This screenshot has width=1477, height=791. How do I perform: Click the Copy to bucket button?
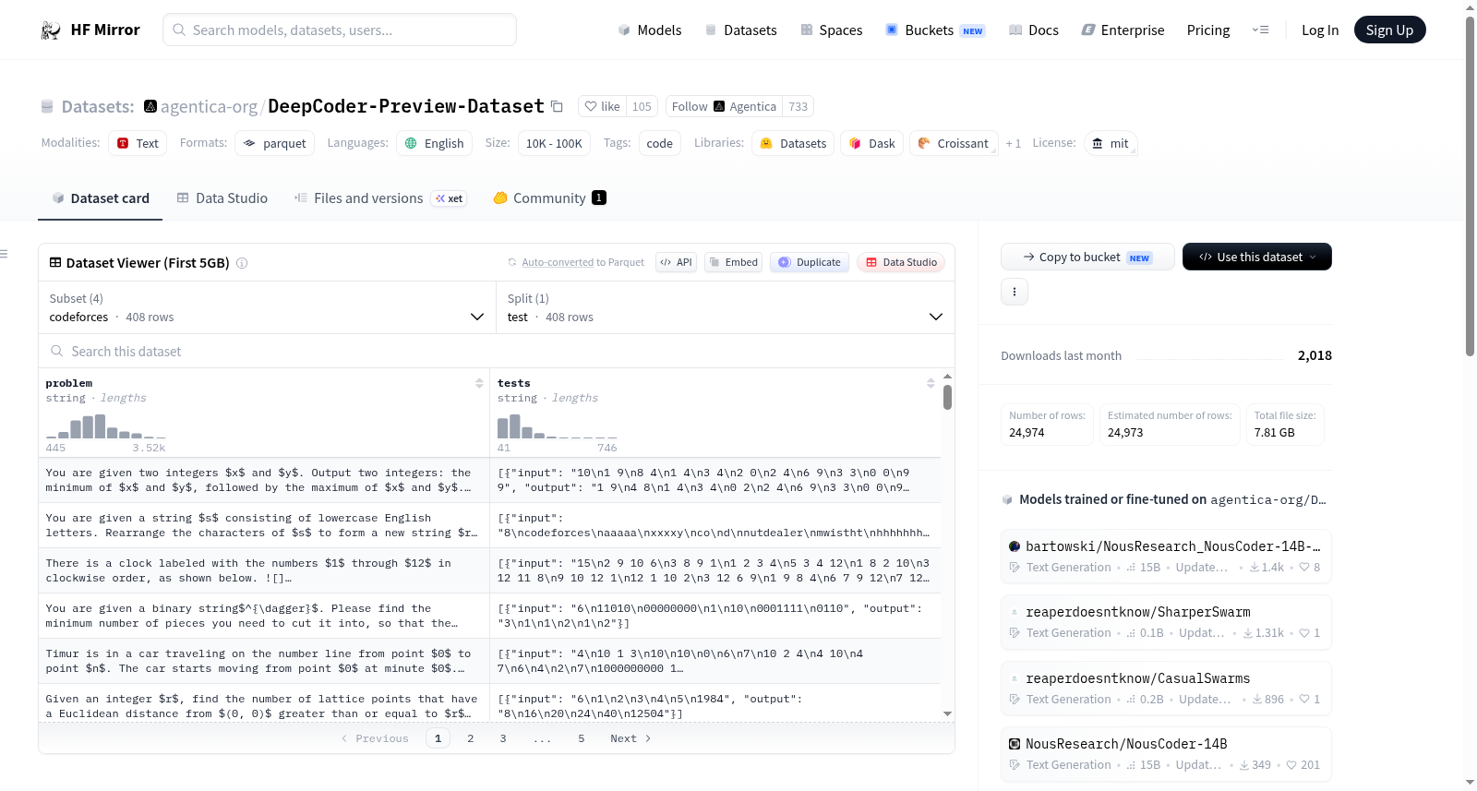[x=1087, y=257]
